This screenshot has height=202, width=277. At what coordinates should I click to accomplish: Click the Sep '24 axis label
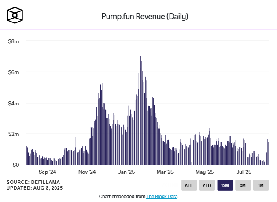pos(48,172)
